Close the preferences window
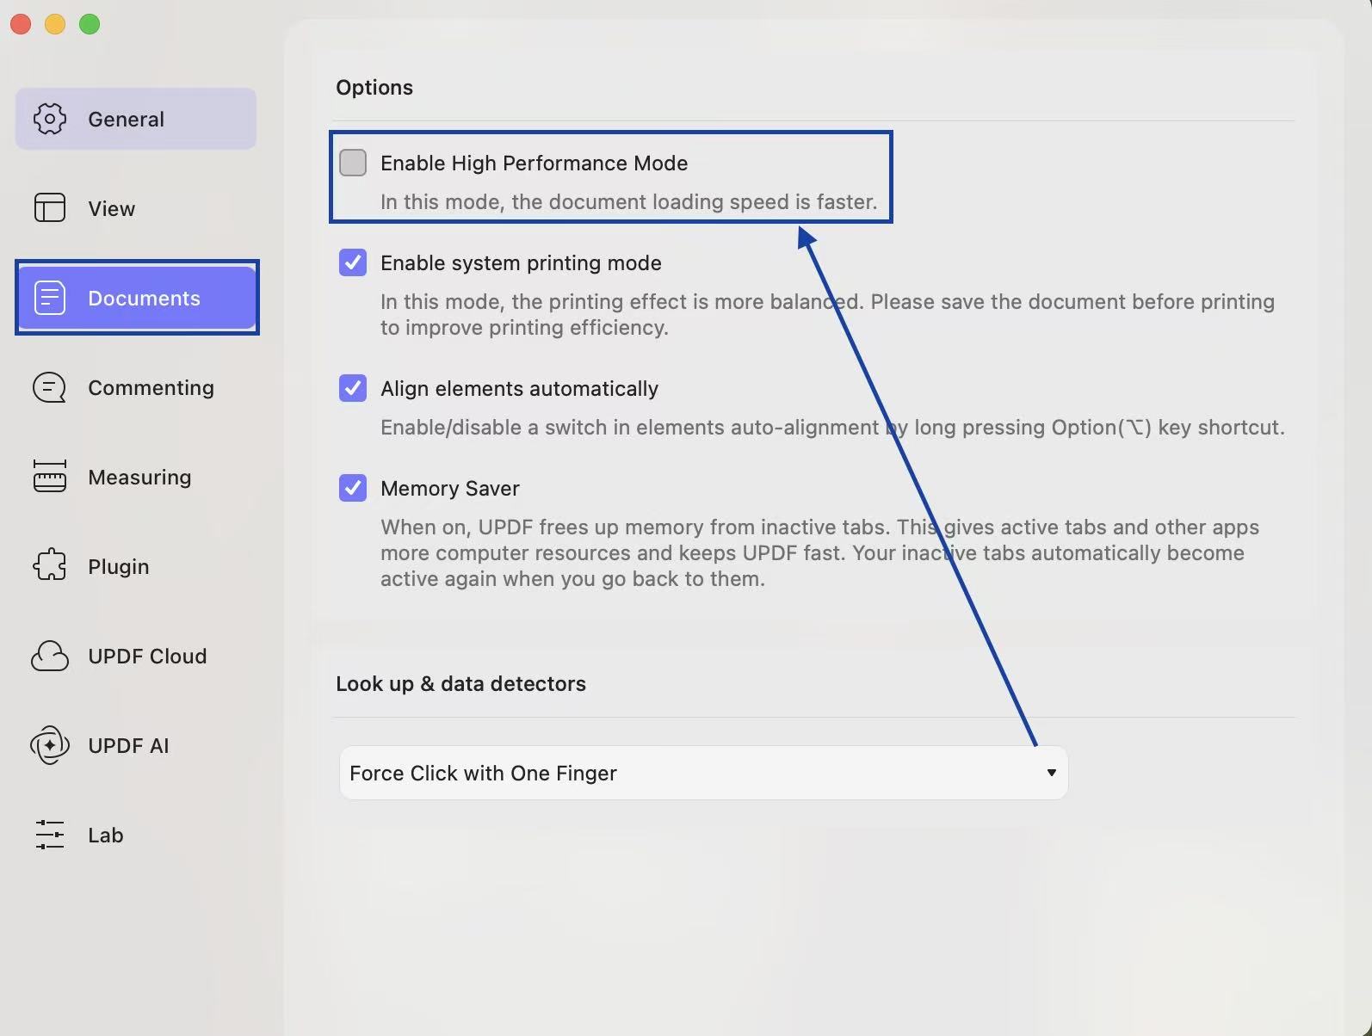 tap(21, 24)
